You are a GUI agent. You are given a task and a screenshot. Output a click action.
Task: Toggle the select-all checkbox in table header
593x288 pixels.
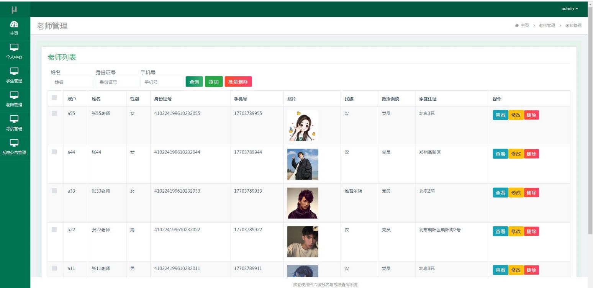(x=54, y=98)
